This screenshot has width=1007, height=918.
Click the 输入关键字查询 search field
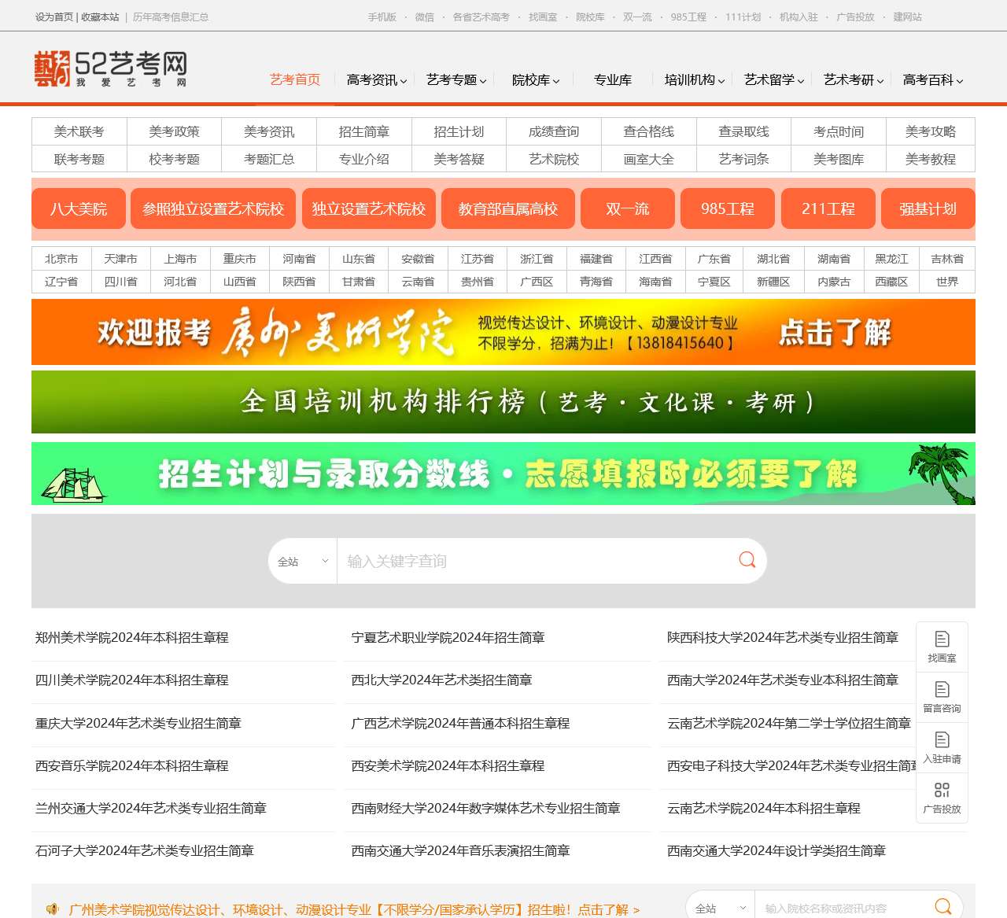pos(535,562)
